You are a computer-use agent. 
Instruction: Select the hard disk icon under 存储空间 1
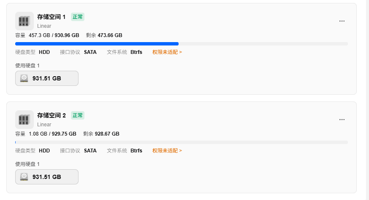(x=24, y=78)
